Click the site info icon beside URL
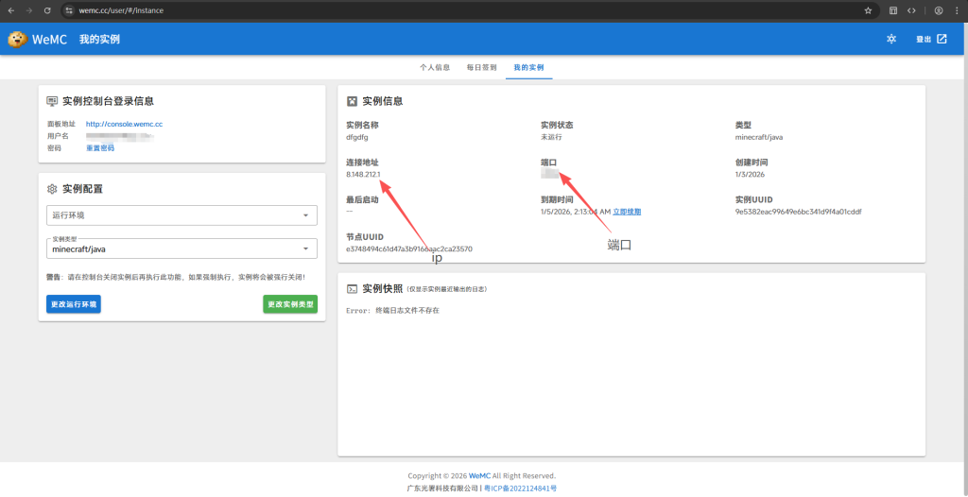968x497 pixels. pos(69,10)
